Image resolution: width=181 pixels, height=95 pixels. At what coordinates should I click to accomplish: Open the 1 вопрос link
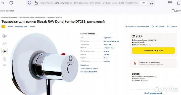(x=32, y=26)
